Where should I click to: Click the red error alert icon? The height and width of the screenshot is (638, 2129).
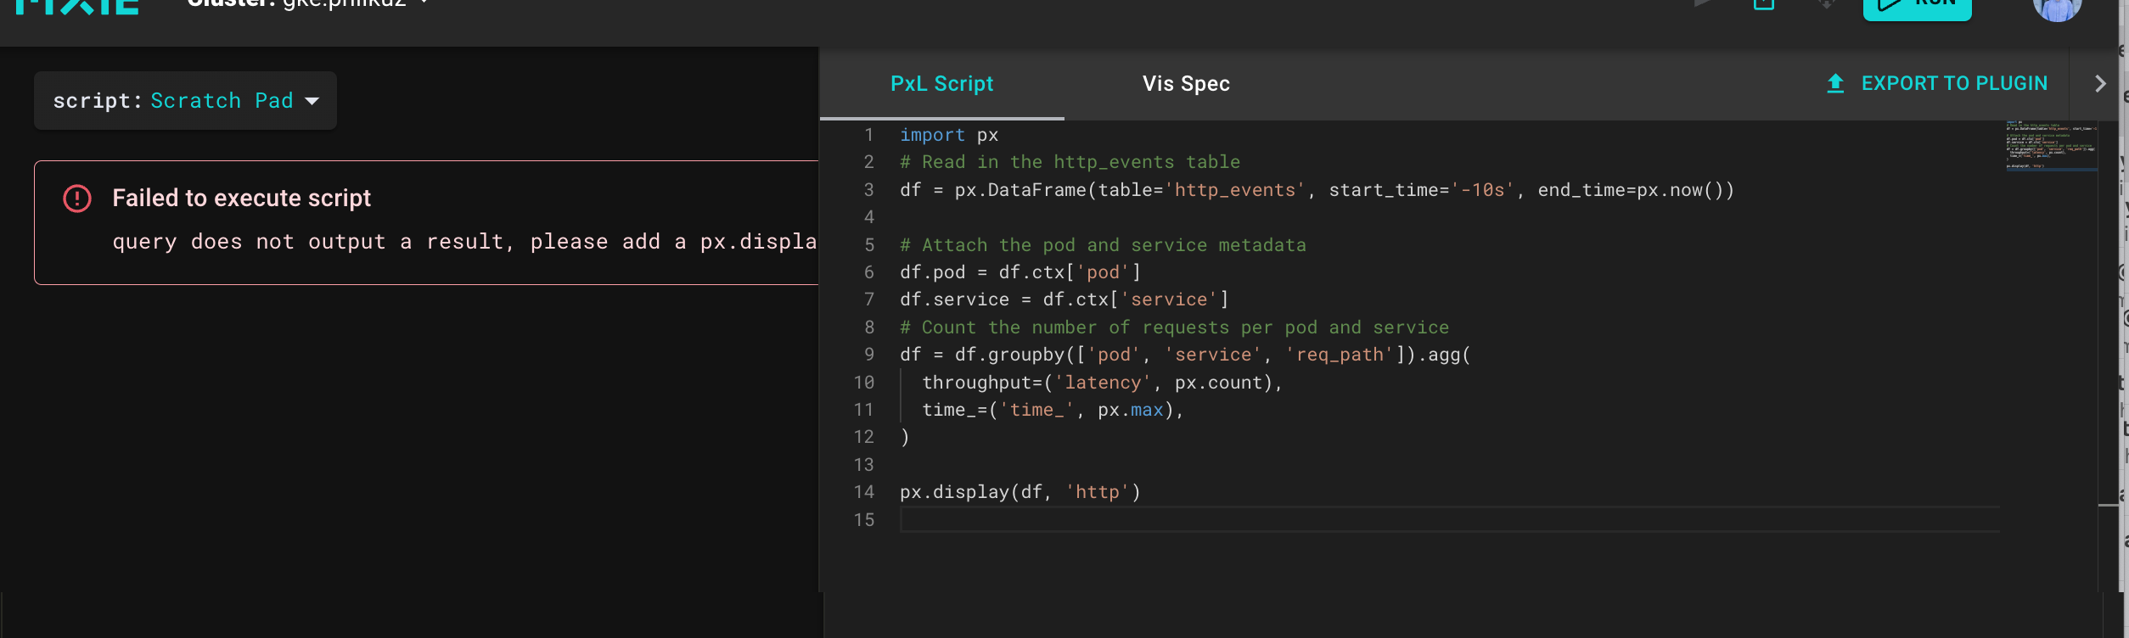point(77,199)
